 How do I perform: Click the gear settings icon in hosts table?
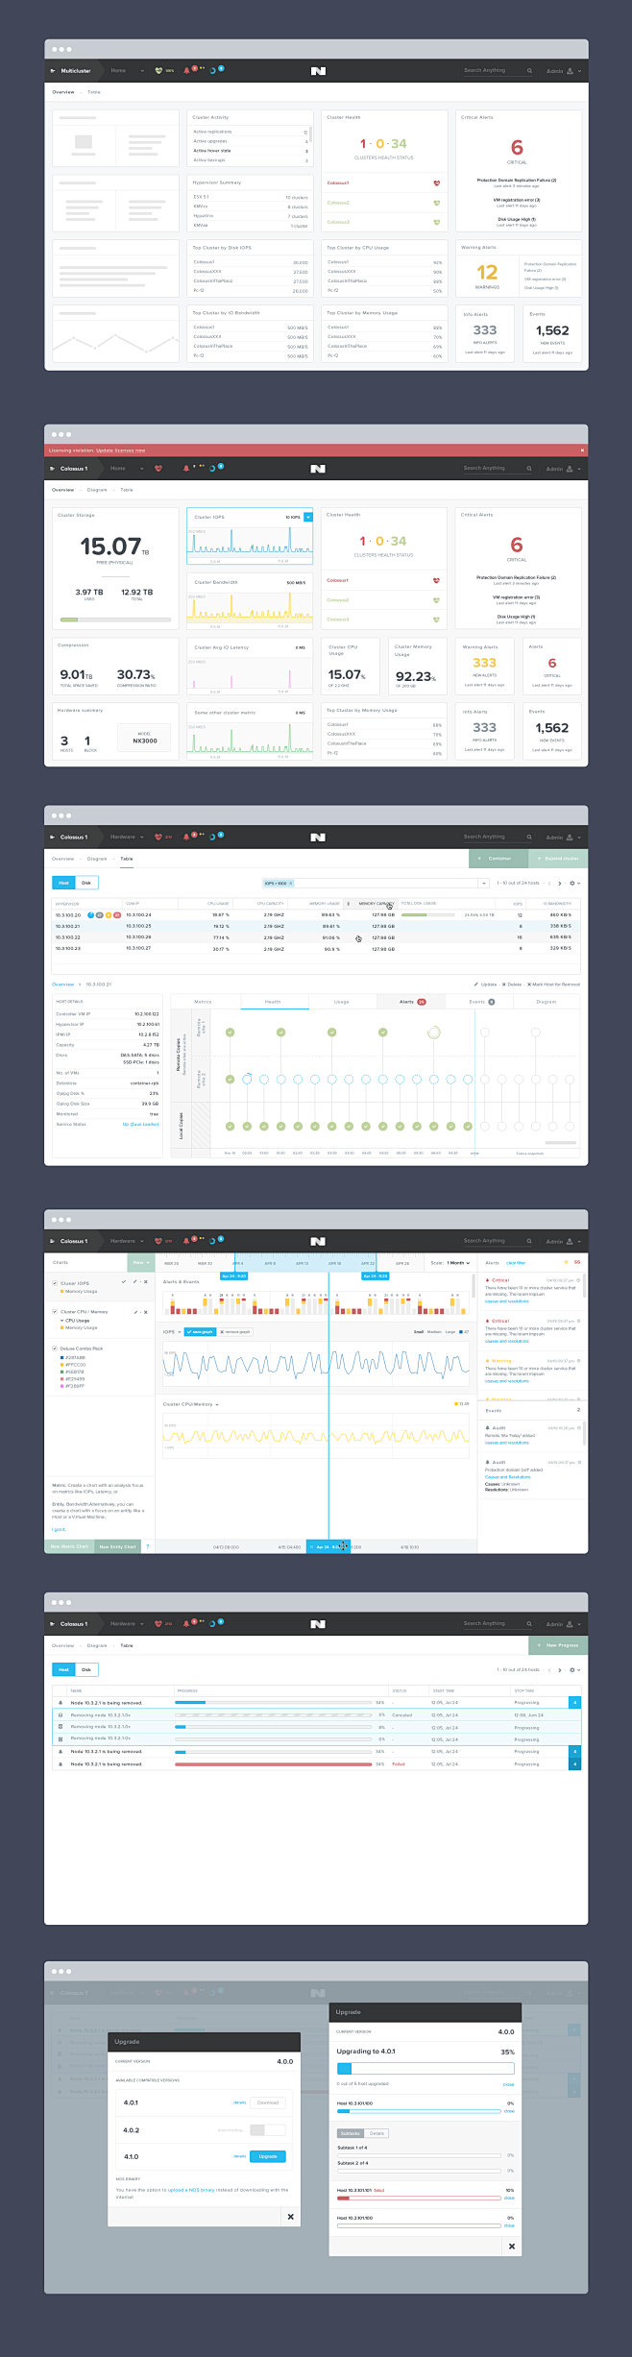tap(572, 883)
